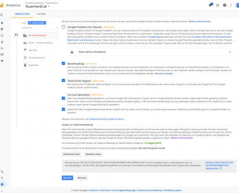The width and height of the screenshot is (239, 193).
Task: Open Datenschutzerklärung footer link
Action: (150, 190)
